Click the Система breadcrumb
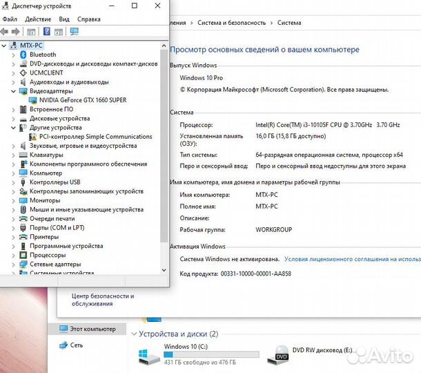The height and width of the screenshot is (373, 421). pos(289,23)
